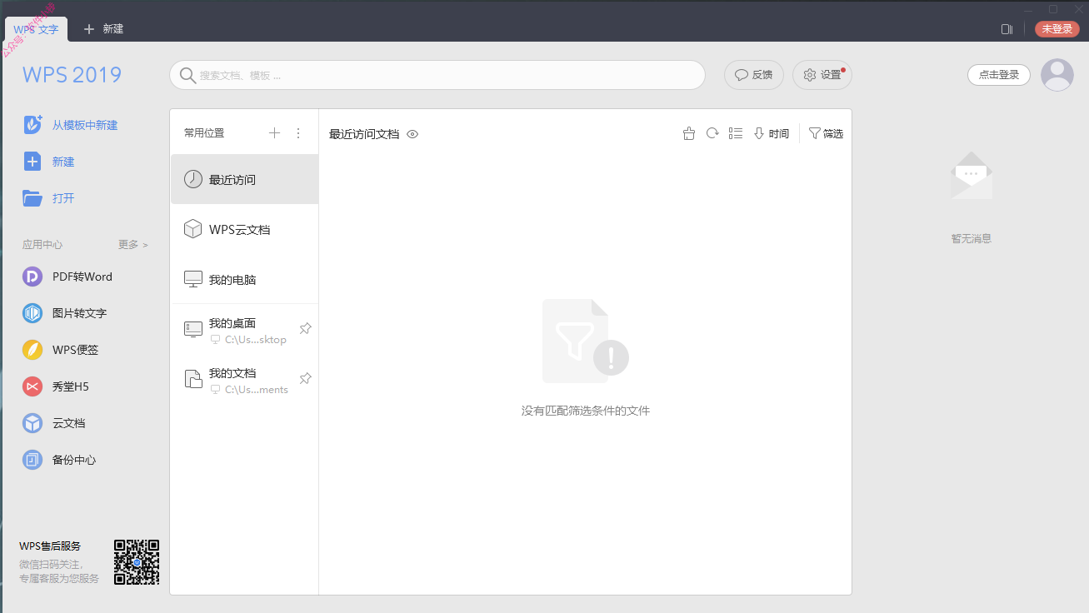
Task: Add a common location with plus icon
Action: (x=274, y=133)
